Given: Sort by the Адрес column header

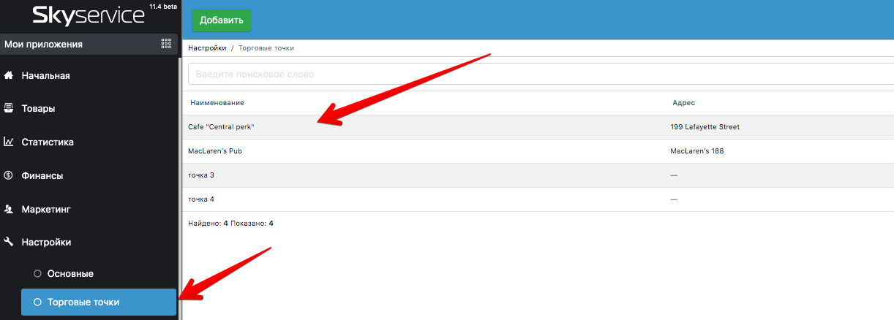Looking at the screenshot, I should pyautogui.click(x=683, y=103).
